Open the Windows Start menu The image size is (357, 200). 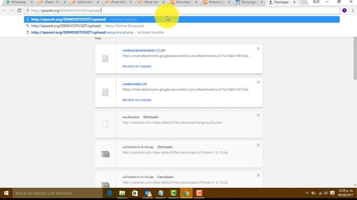[6, 193]
